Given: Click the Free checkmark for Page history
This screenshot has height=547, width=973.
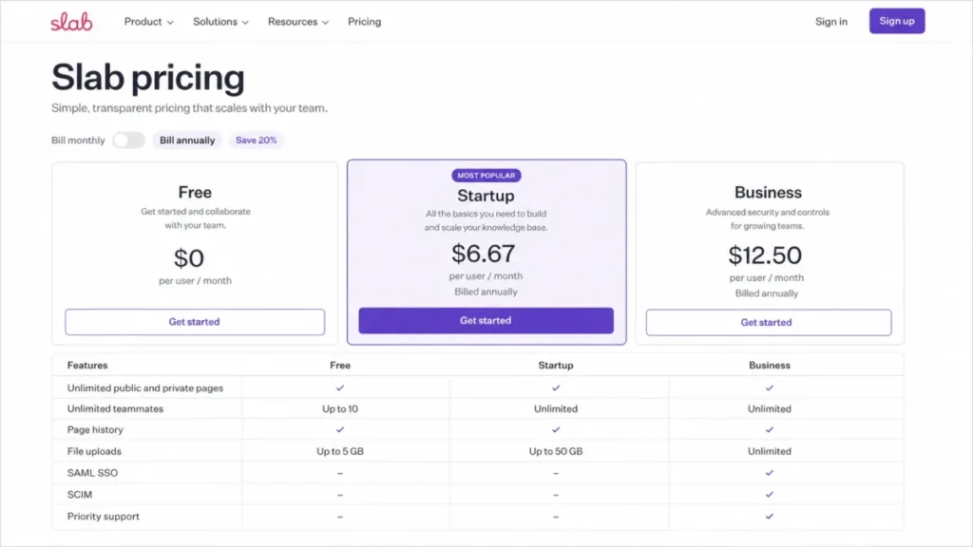Looking at the screenshot, I should click(x=340, y=430).
